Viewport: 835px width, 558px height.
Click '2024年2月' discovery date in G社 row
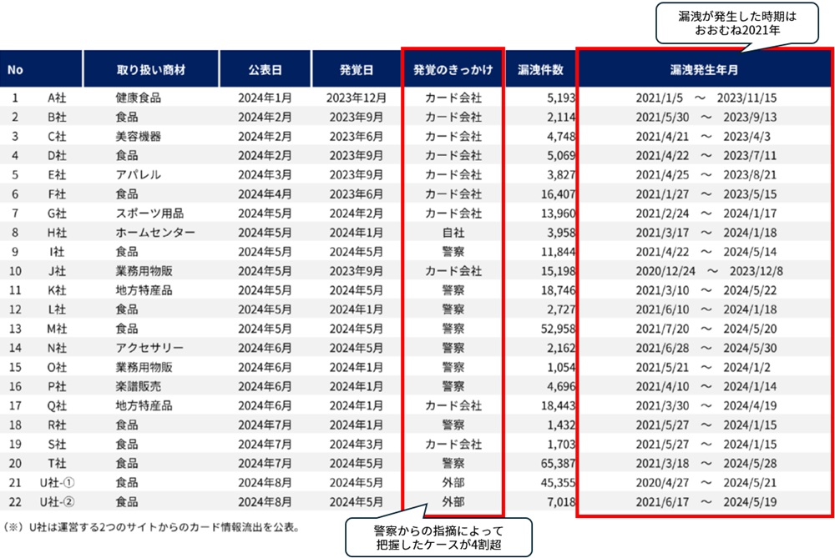point(357,214)
